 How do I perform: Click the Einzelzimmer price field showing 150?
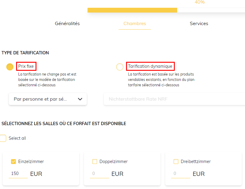coord(18,173)
